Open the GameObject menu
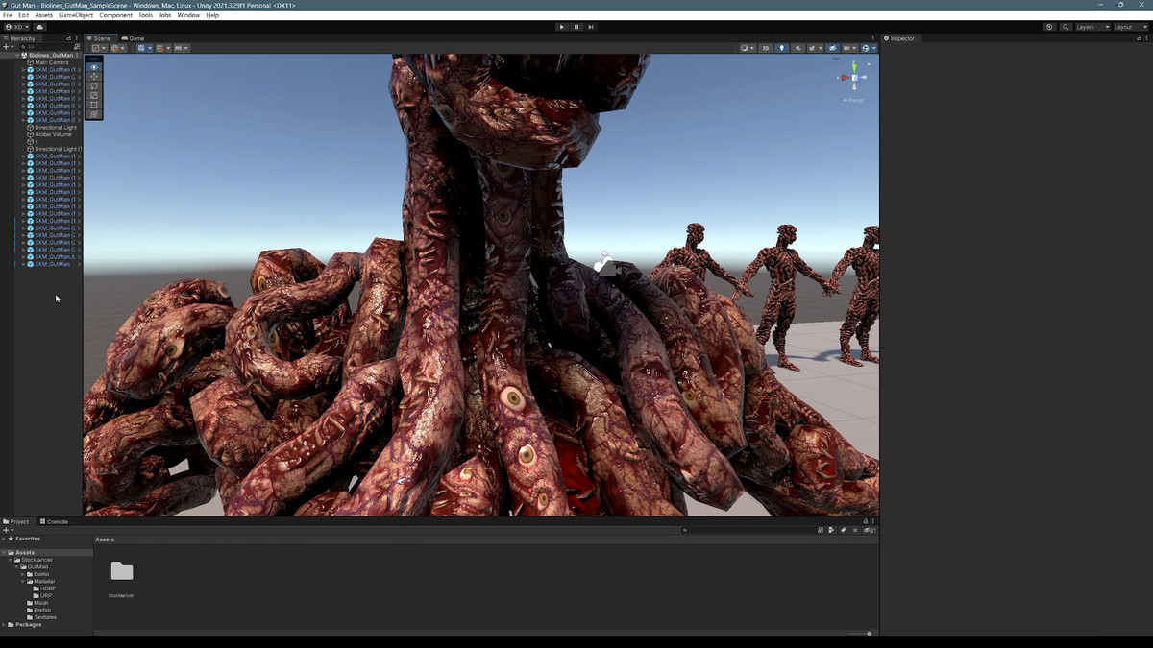Screen dimensions: 1153x648 pyautogui.click(x=76, y=15)
